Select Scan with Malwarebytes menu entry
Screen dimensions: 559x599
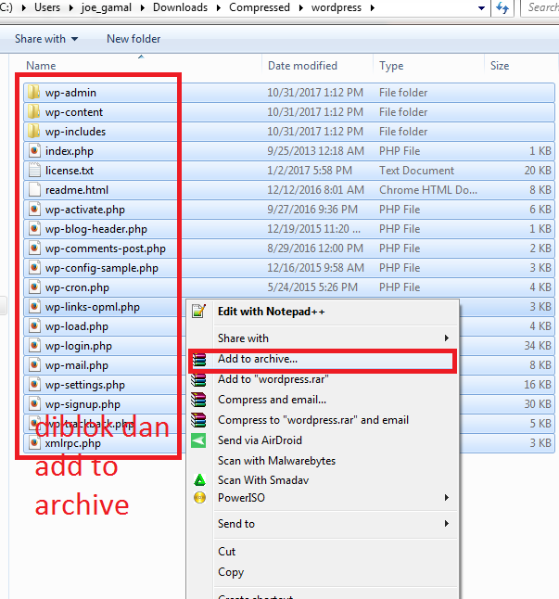[x=276, y=461]
